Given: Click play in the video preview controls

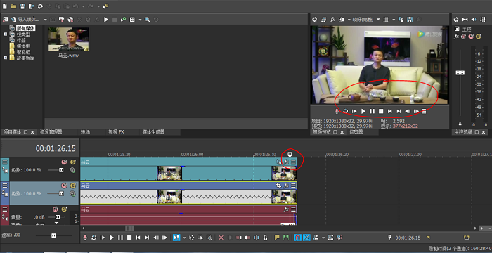Looking at the screenshot, I should tap(363, 111).
